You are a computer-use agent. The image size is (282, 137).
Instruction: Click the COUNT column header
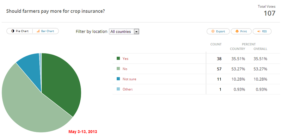click(x=216, y=44)
